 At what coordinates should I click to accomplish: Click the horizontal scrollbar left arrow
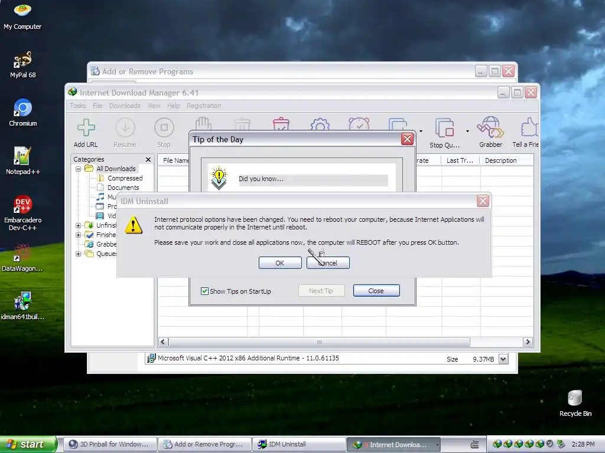point(163,342)
